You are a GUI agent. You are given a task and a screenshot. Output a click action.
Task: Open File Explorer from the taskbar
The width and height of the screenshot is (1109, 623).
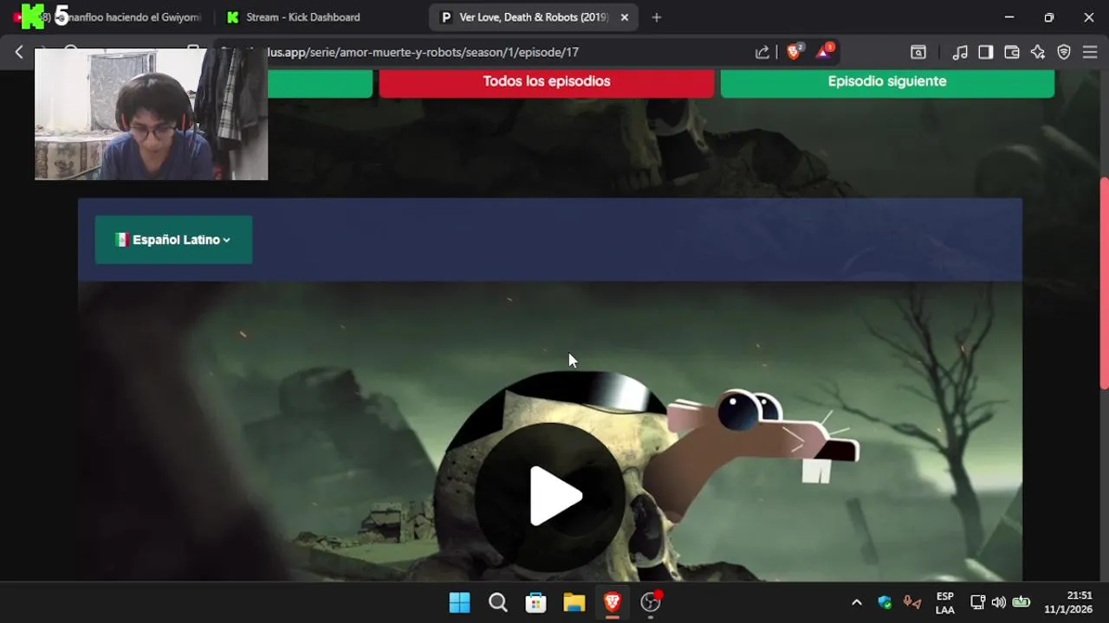point(574,602)
